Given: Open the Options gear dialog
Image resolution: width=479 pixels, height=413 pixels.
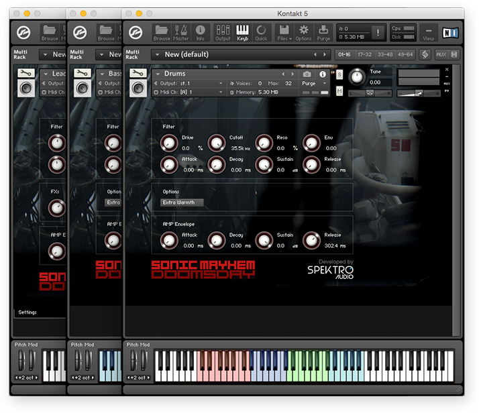Looking at the screenshot, I should (303, 33).
